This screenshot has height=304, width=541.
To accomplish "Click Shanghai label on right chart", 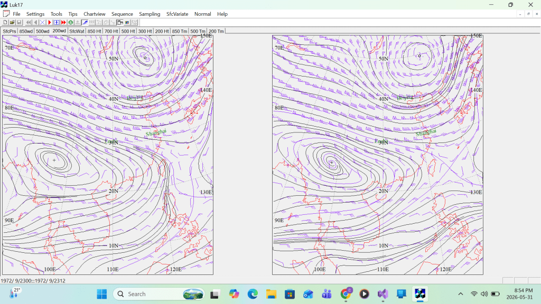I will 426,132.
